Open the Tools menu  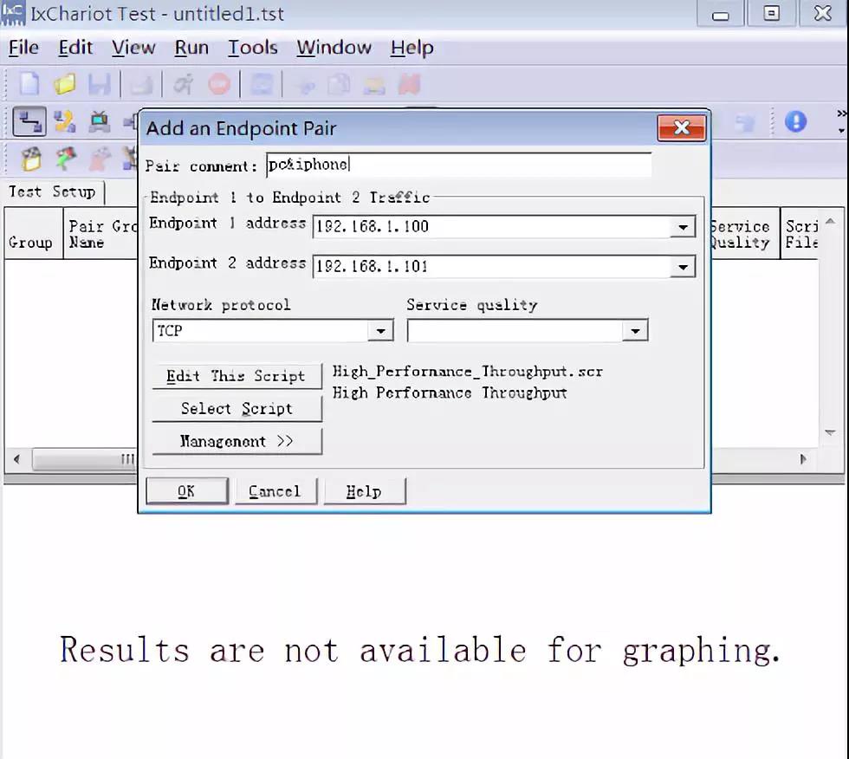(x=253, y=48)
